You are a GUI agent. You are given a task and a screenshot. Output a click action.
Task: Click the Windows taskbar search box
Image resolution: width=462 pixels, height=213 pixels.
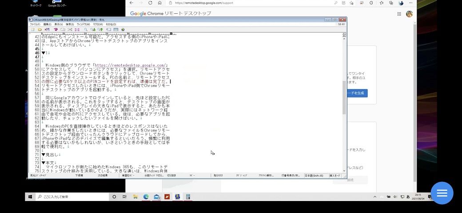click(x=71, y=197)
